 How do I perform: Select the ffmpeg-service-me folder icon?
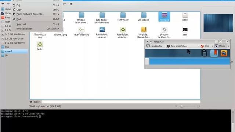(82, 15)
